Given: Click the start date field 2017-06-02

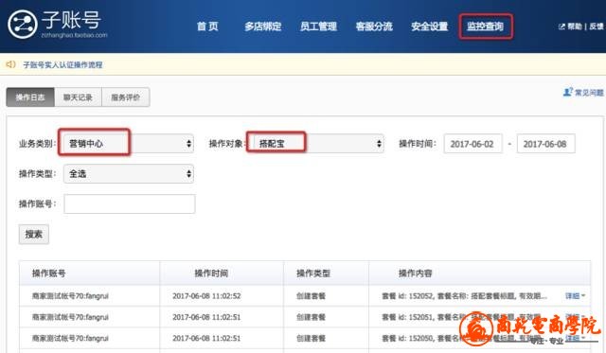Looking at the screenshot, I should [472, 144].
